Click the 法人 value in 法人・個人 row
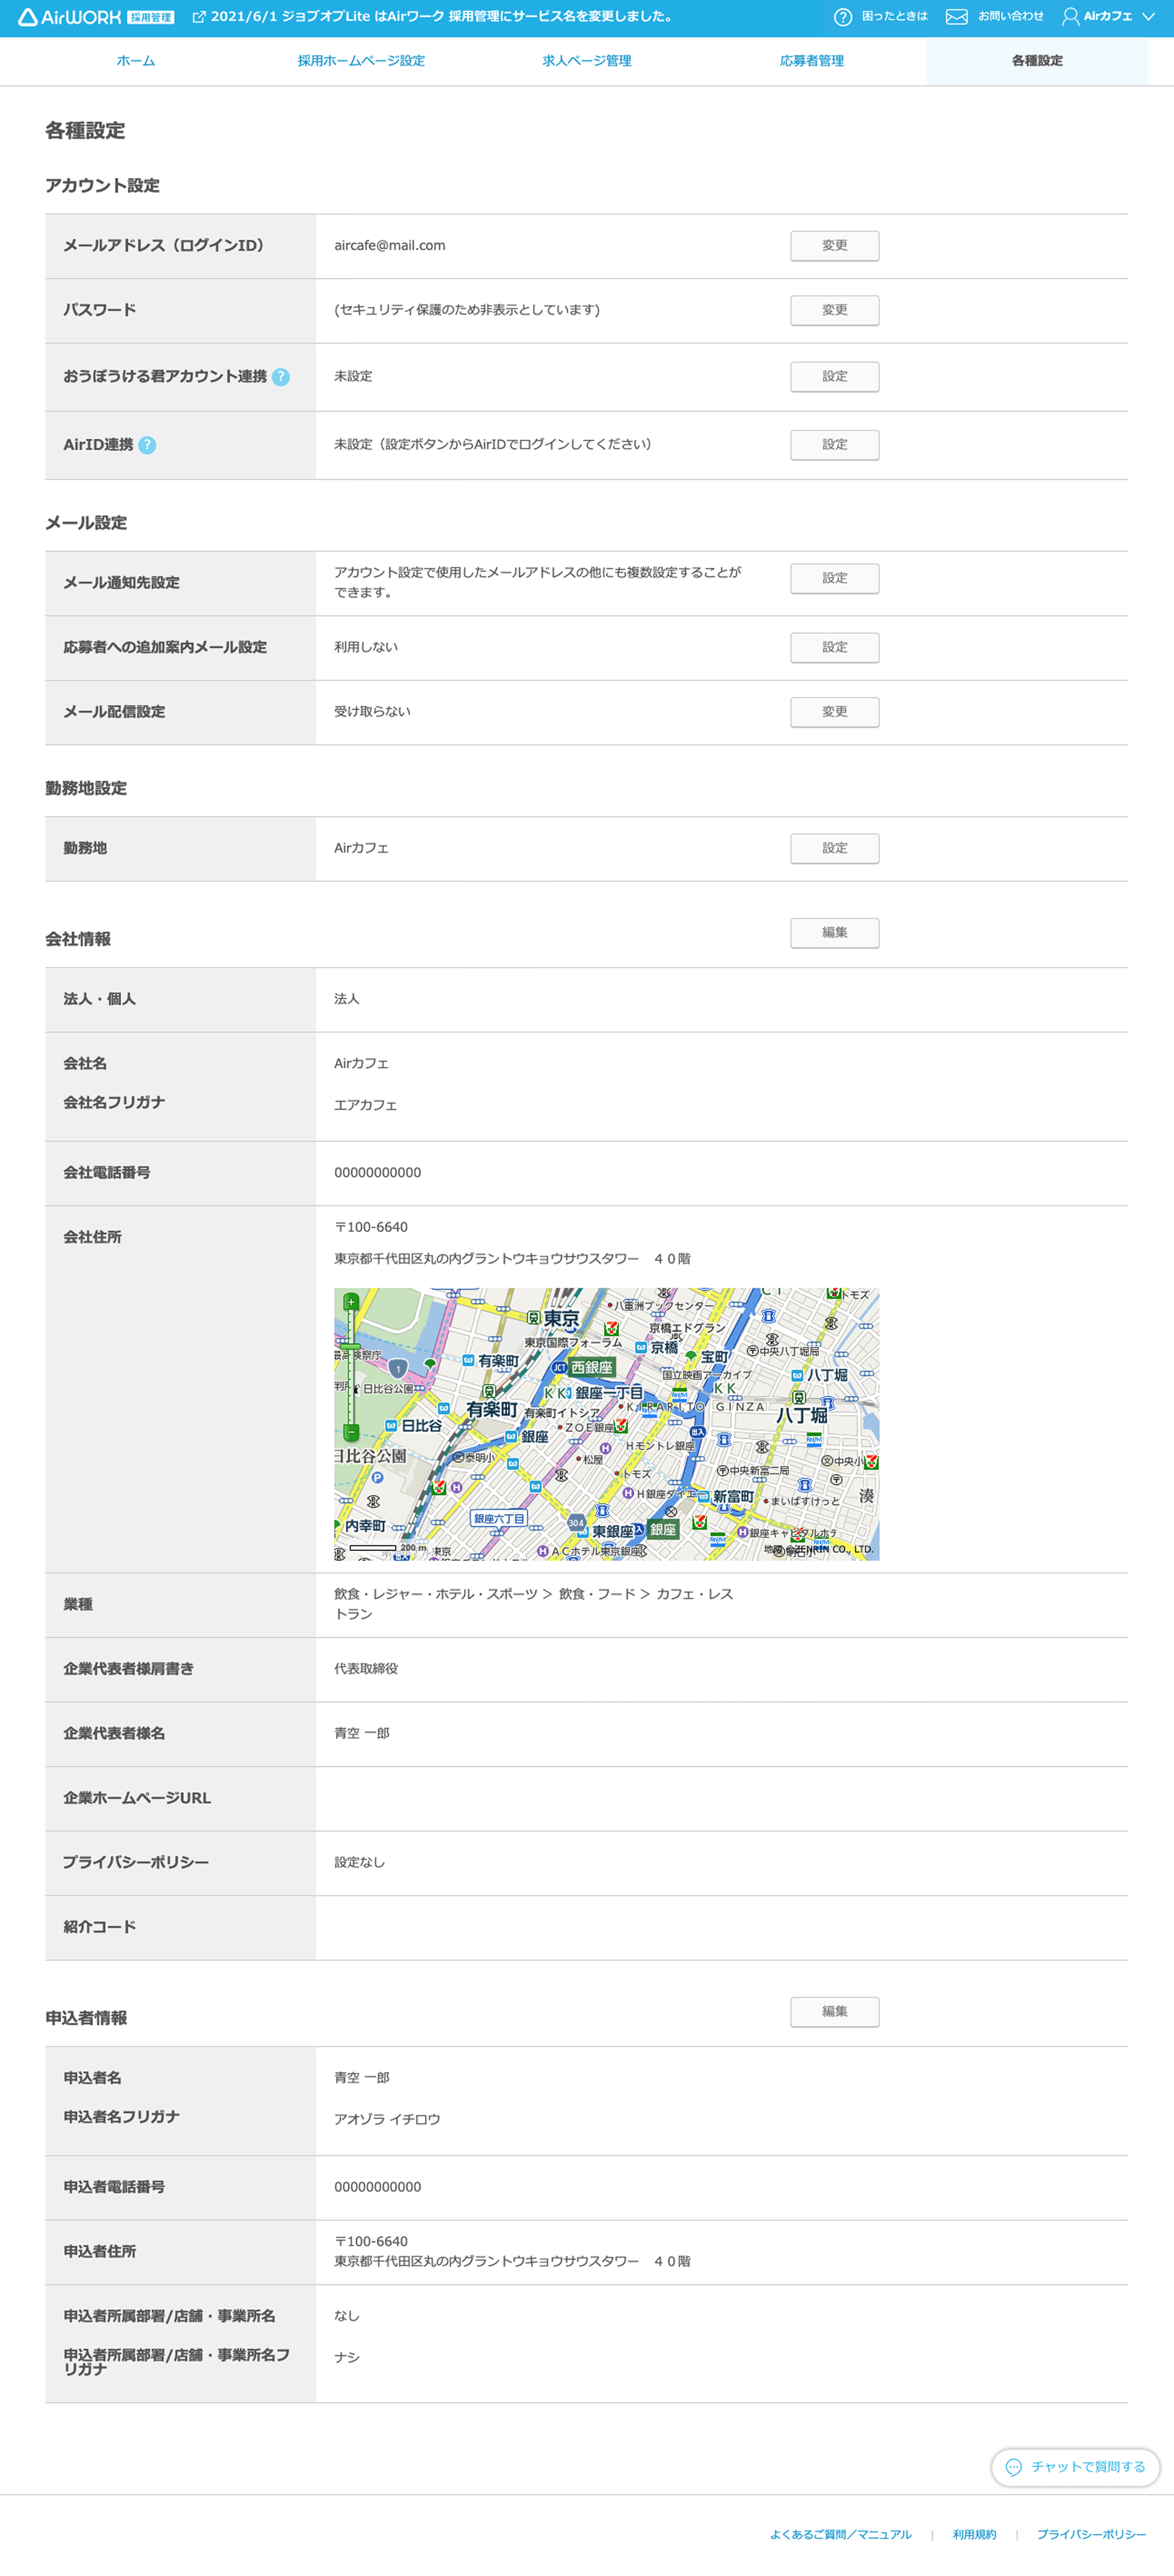Image resolution: width=1174 pixels, height=2576 pixels. pyautogui.click(x=347, y=999)
